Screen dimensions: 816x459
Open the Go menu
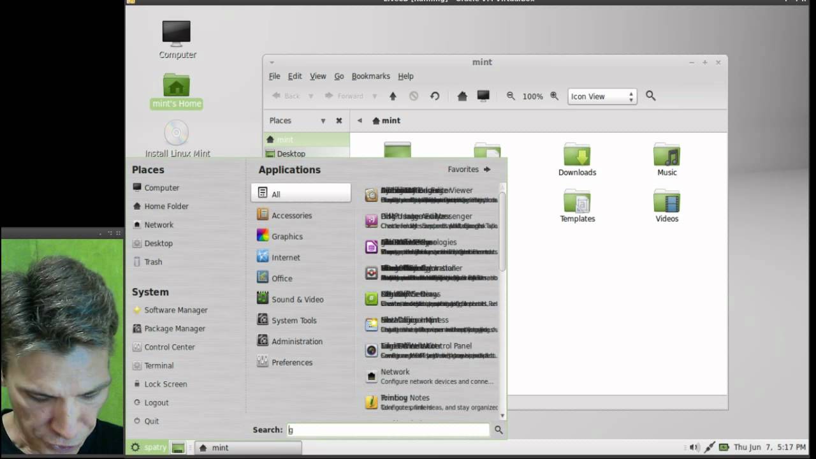click(x=339, y=76)
